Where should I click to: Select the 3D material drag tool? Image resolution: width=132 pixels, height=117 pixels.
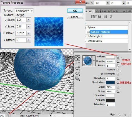[x=77, y=58]
